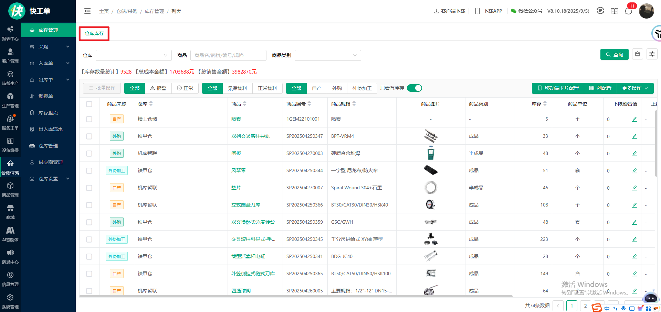This screenshot has height=312, width=661.
Task: Click the basket icon next to 查询 button
Action: click(x=638, y=54)
